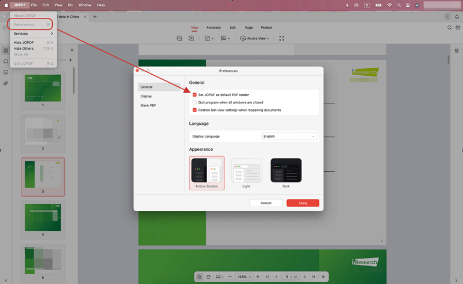
Task: Toggle Restore last view settings checkbox
Action: click(x=194, y=110)
